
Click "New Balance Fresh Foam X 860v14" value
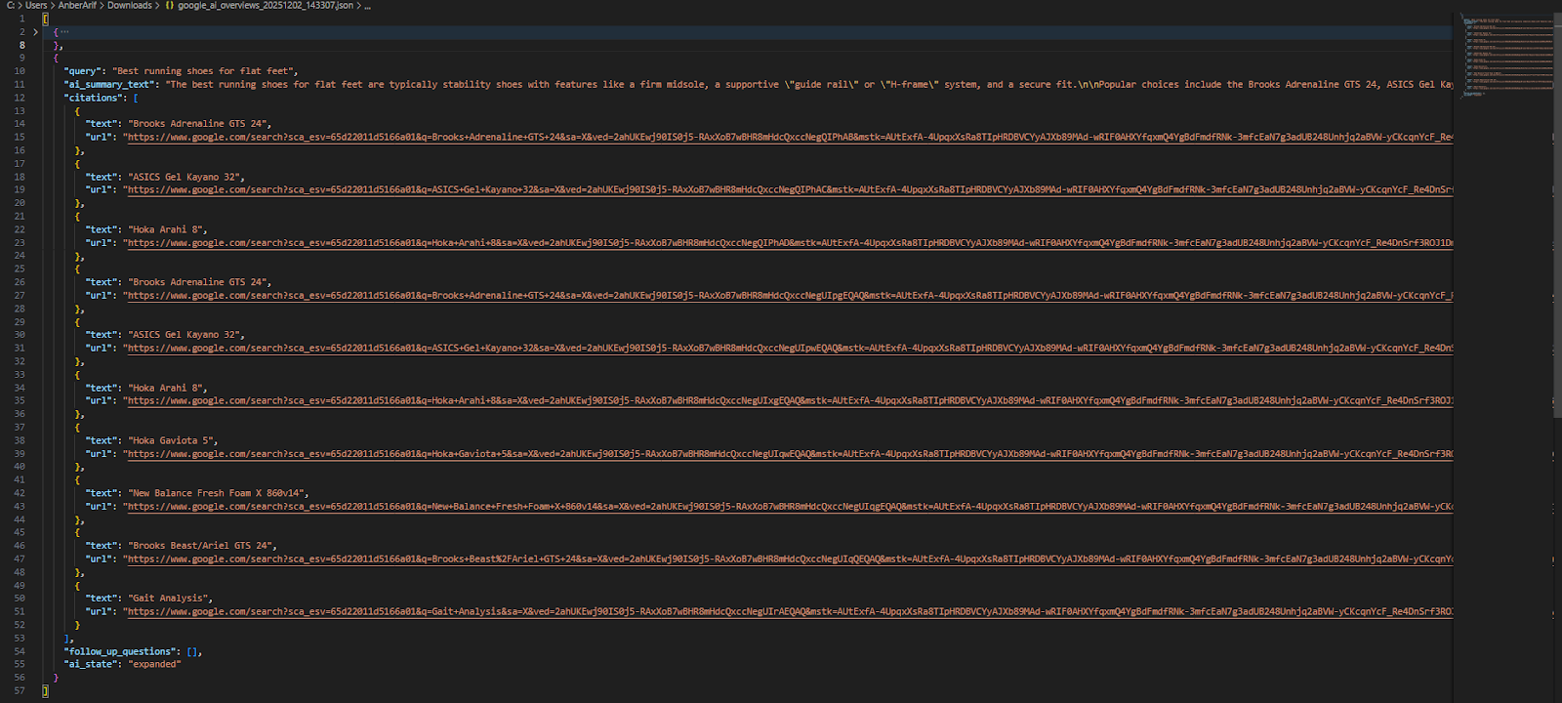[217, 494]
